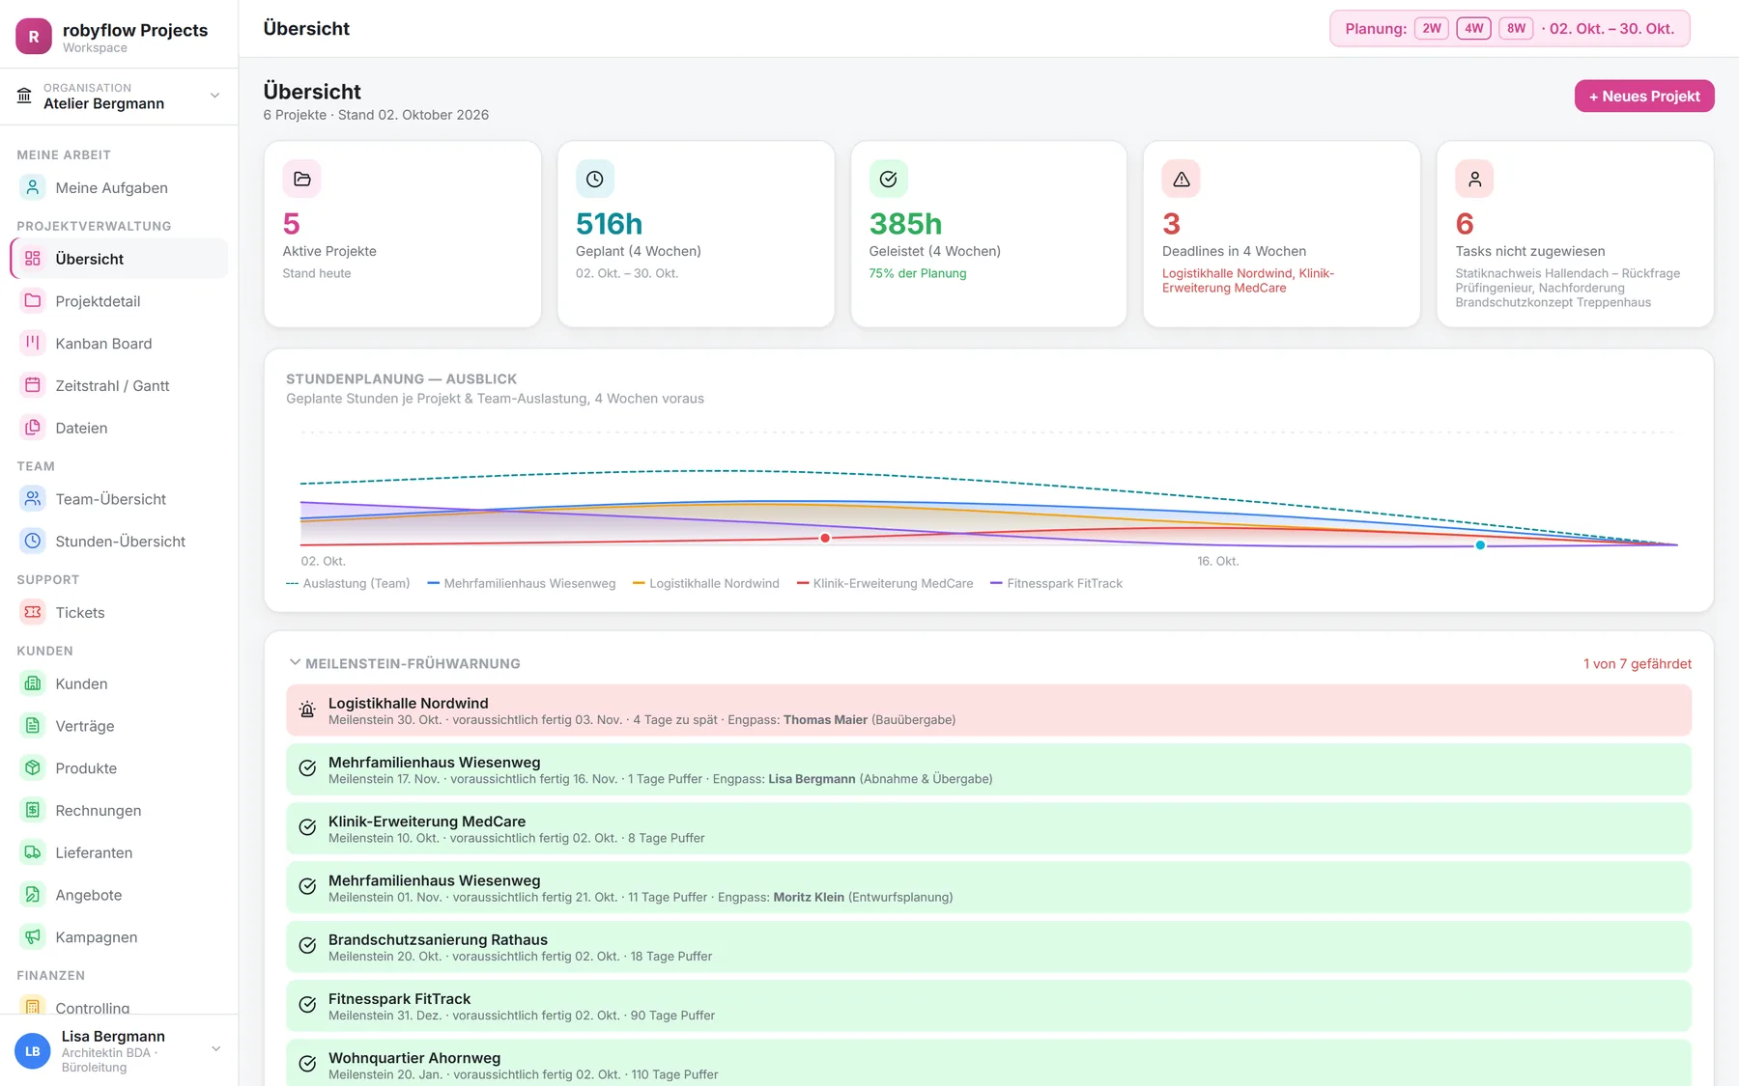Click the alarm icon for Logistikhalle Nordwind
This screenshot has width=1739, height=1086.
[307, 710]
